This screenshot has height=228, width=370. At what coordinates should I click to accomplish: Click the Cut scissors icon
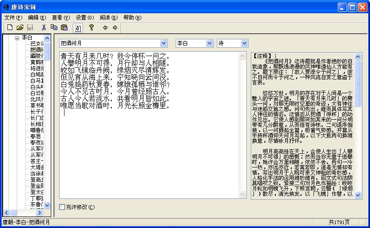(44, 28)
